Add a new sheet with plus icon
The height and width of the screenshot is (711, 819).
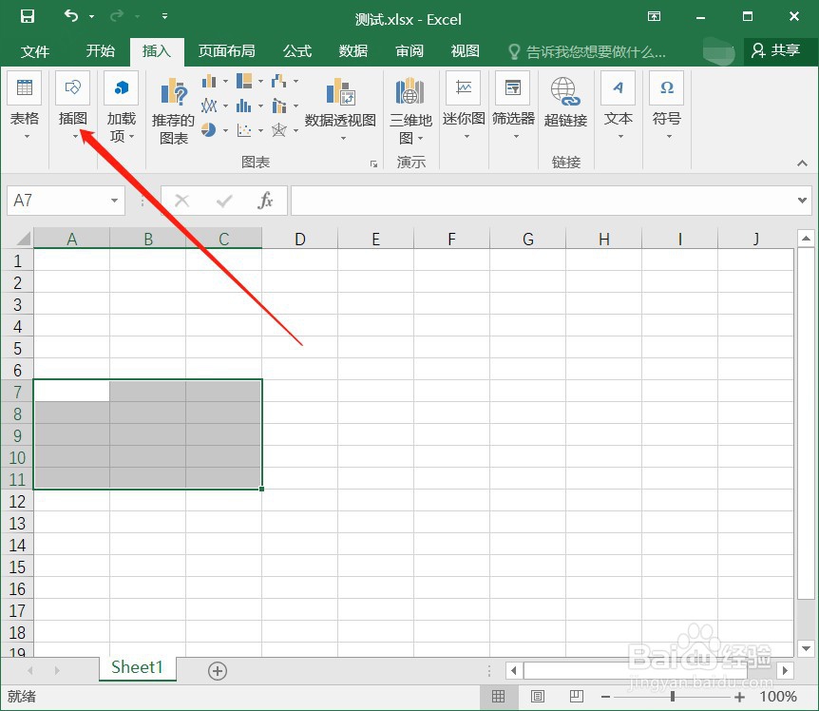[218, 671]
